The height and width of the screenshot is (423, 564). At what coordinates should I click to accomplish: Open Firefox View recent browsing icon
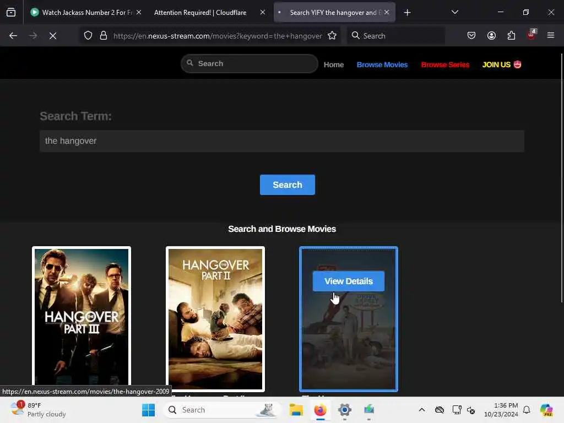pos(11,13)
